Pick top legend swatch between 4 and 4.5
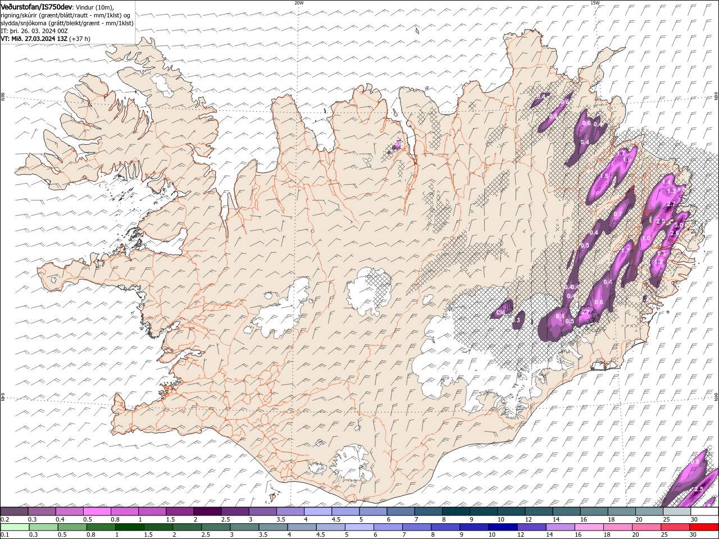 coord(317,511)
